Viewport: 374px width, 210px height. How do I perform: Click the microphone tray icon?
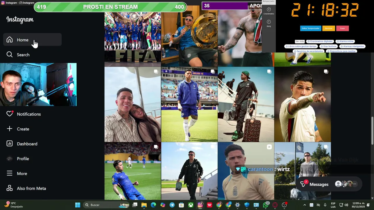point(325,205)
